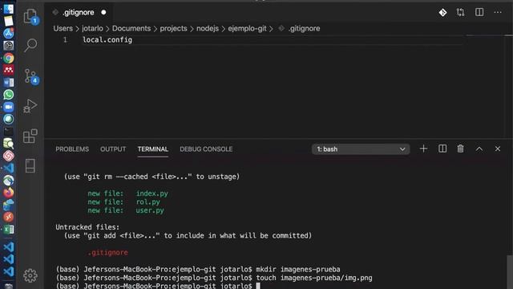Switch to the DEBUG CONSOLE tab

click(x=206, y=149)
